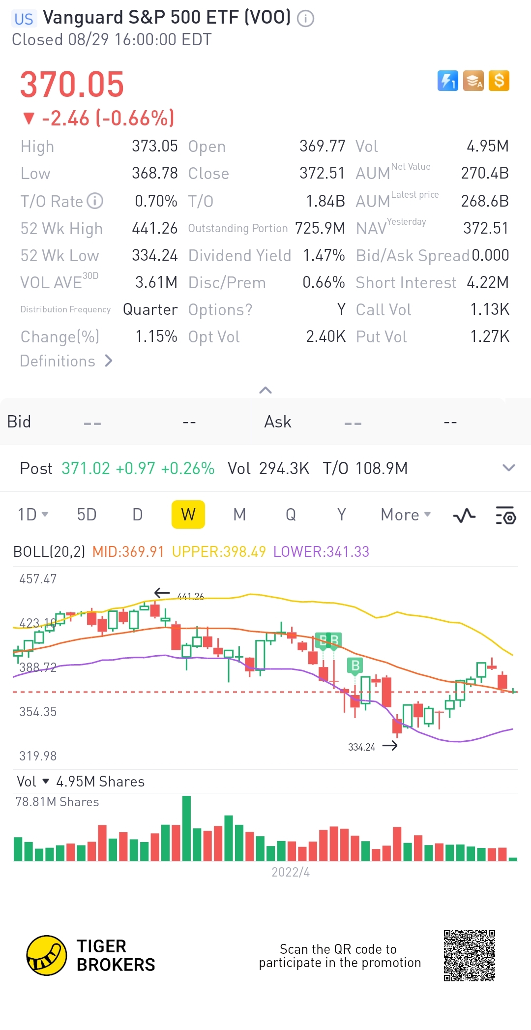Open the Definitions link
This screenshot has width=531, height=1030.
pos(66,361)
